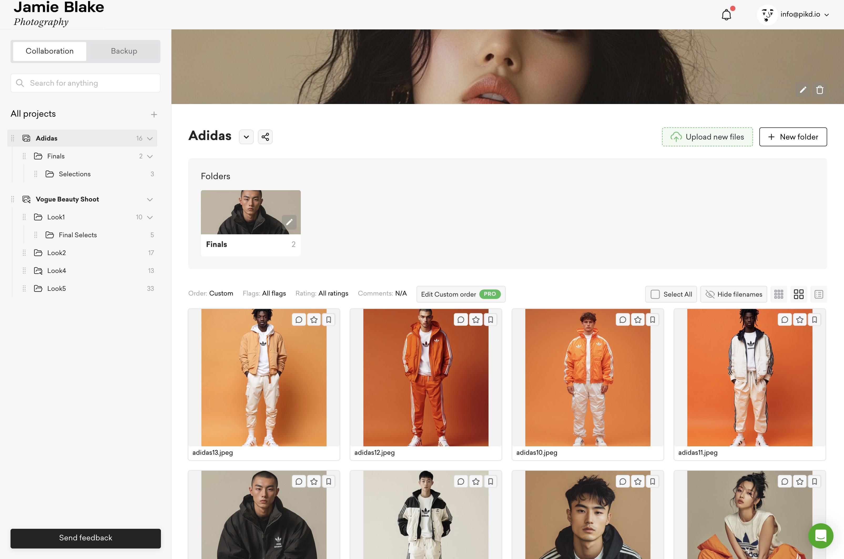Collapse the Finals folder in sidebar
Screen dimensions: 844x559
point(150,156)
